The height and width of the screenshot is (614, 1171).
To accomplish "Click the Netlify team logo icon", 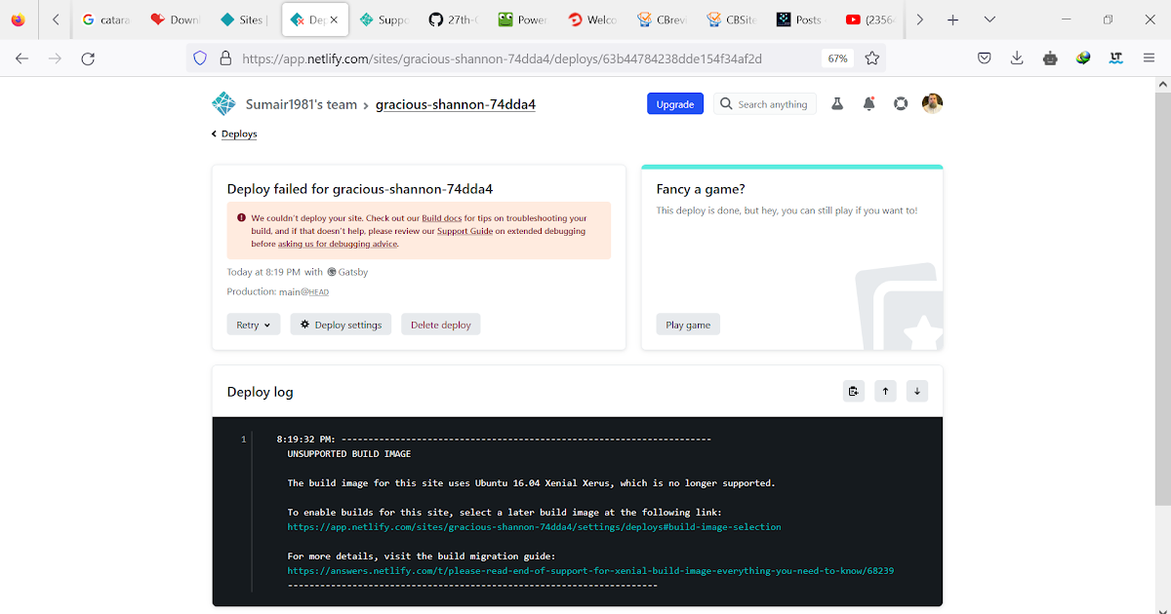I will click(x=223, y=103).
